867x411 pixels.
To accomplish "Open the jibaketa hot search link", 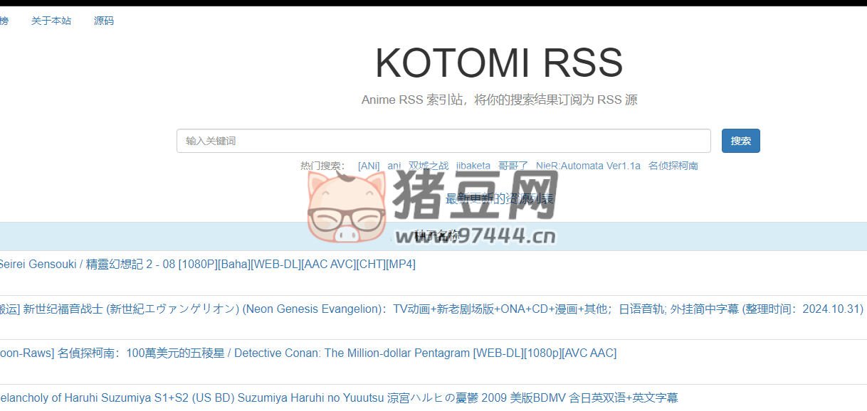I will point(473,165).
